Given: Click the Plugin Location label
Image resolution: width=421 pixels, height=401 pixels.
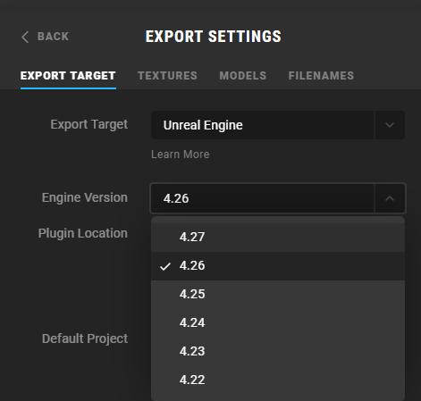Looking at the screenshot, I should click(x=83, y=234).
